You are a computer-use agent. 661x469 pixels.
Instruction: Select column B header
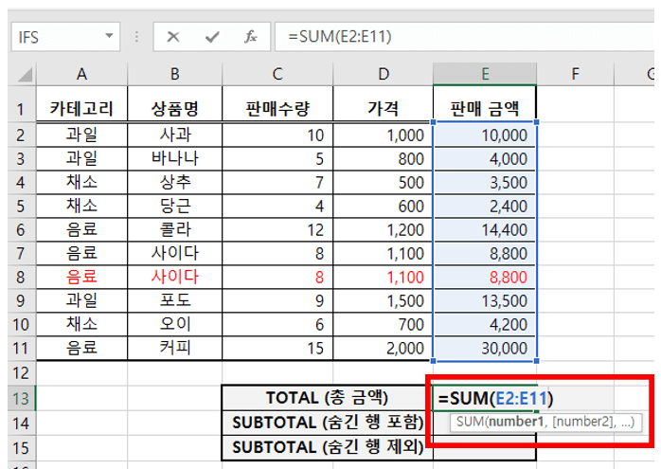pyautogui.click(x=174, y=74)
